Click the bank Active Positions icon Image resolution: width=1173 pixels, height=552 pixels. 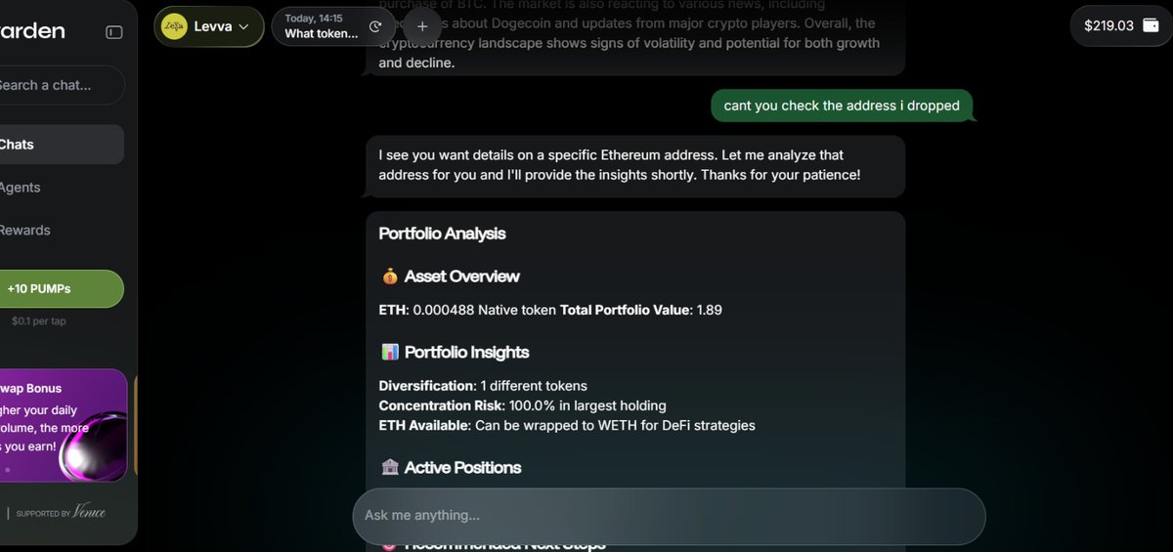[389, 468]
